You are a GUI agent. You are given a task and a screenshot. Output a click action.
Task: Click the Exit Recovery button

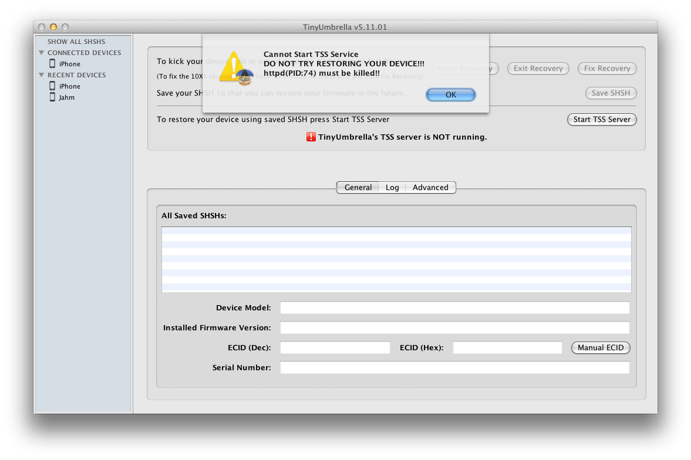point(538,68)
